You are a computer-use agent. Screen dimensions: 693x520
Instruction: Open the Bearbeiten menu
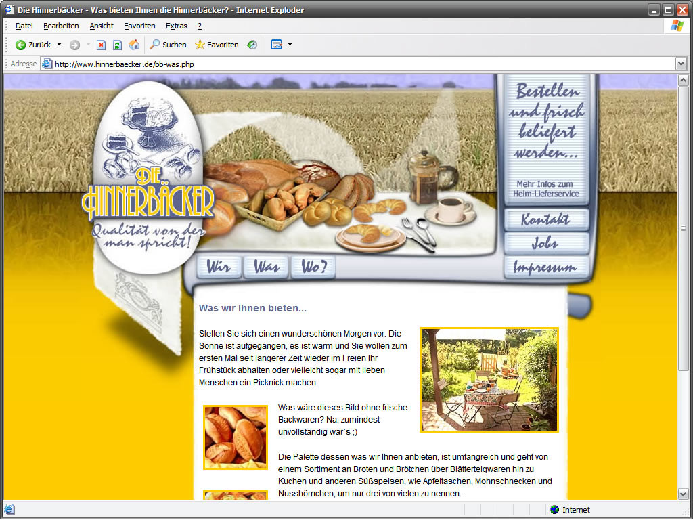click(61, 26)
